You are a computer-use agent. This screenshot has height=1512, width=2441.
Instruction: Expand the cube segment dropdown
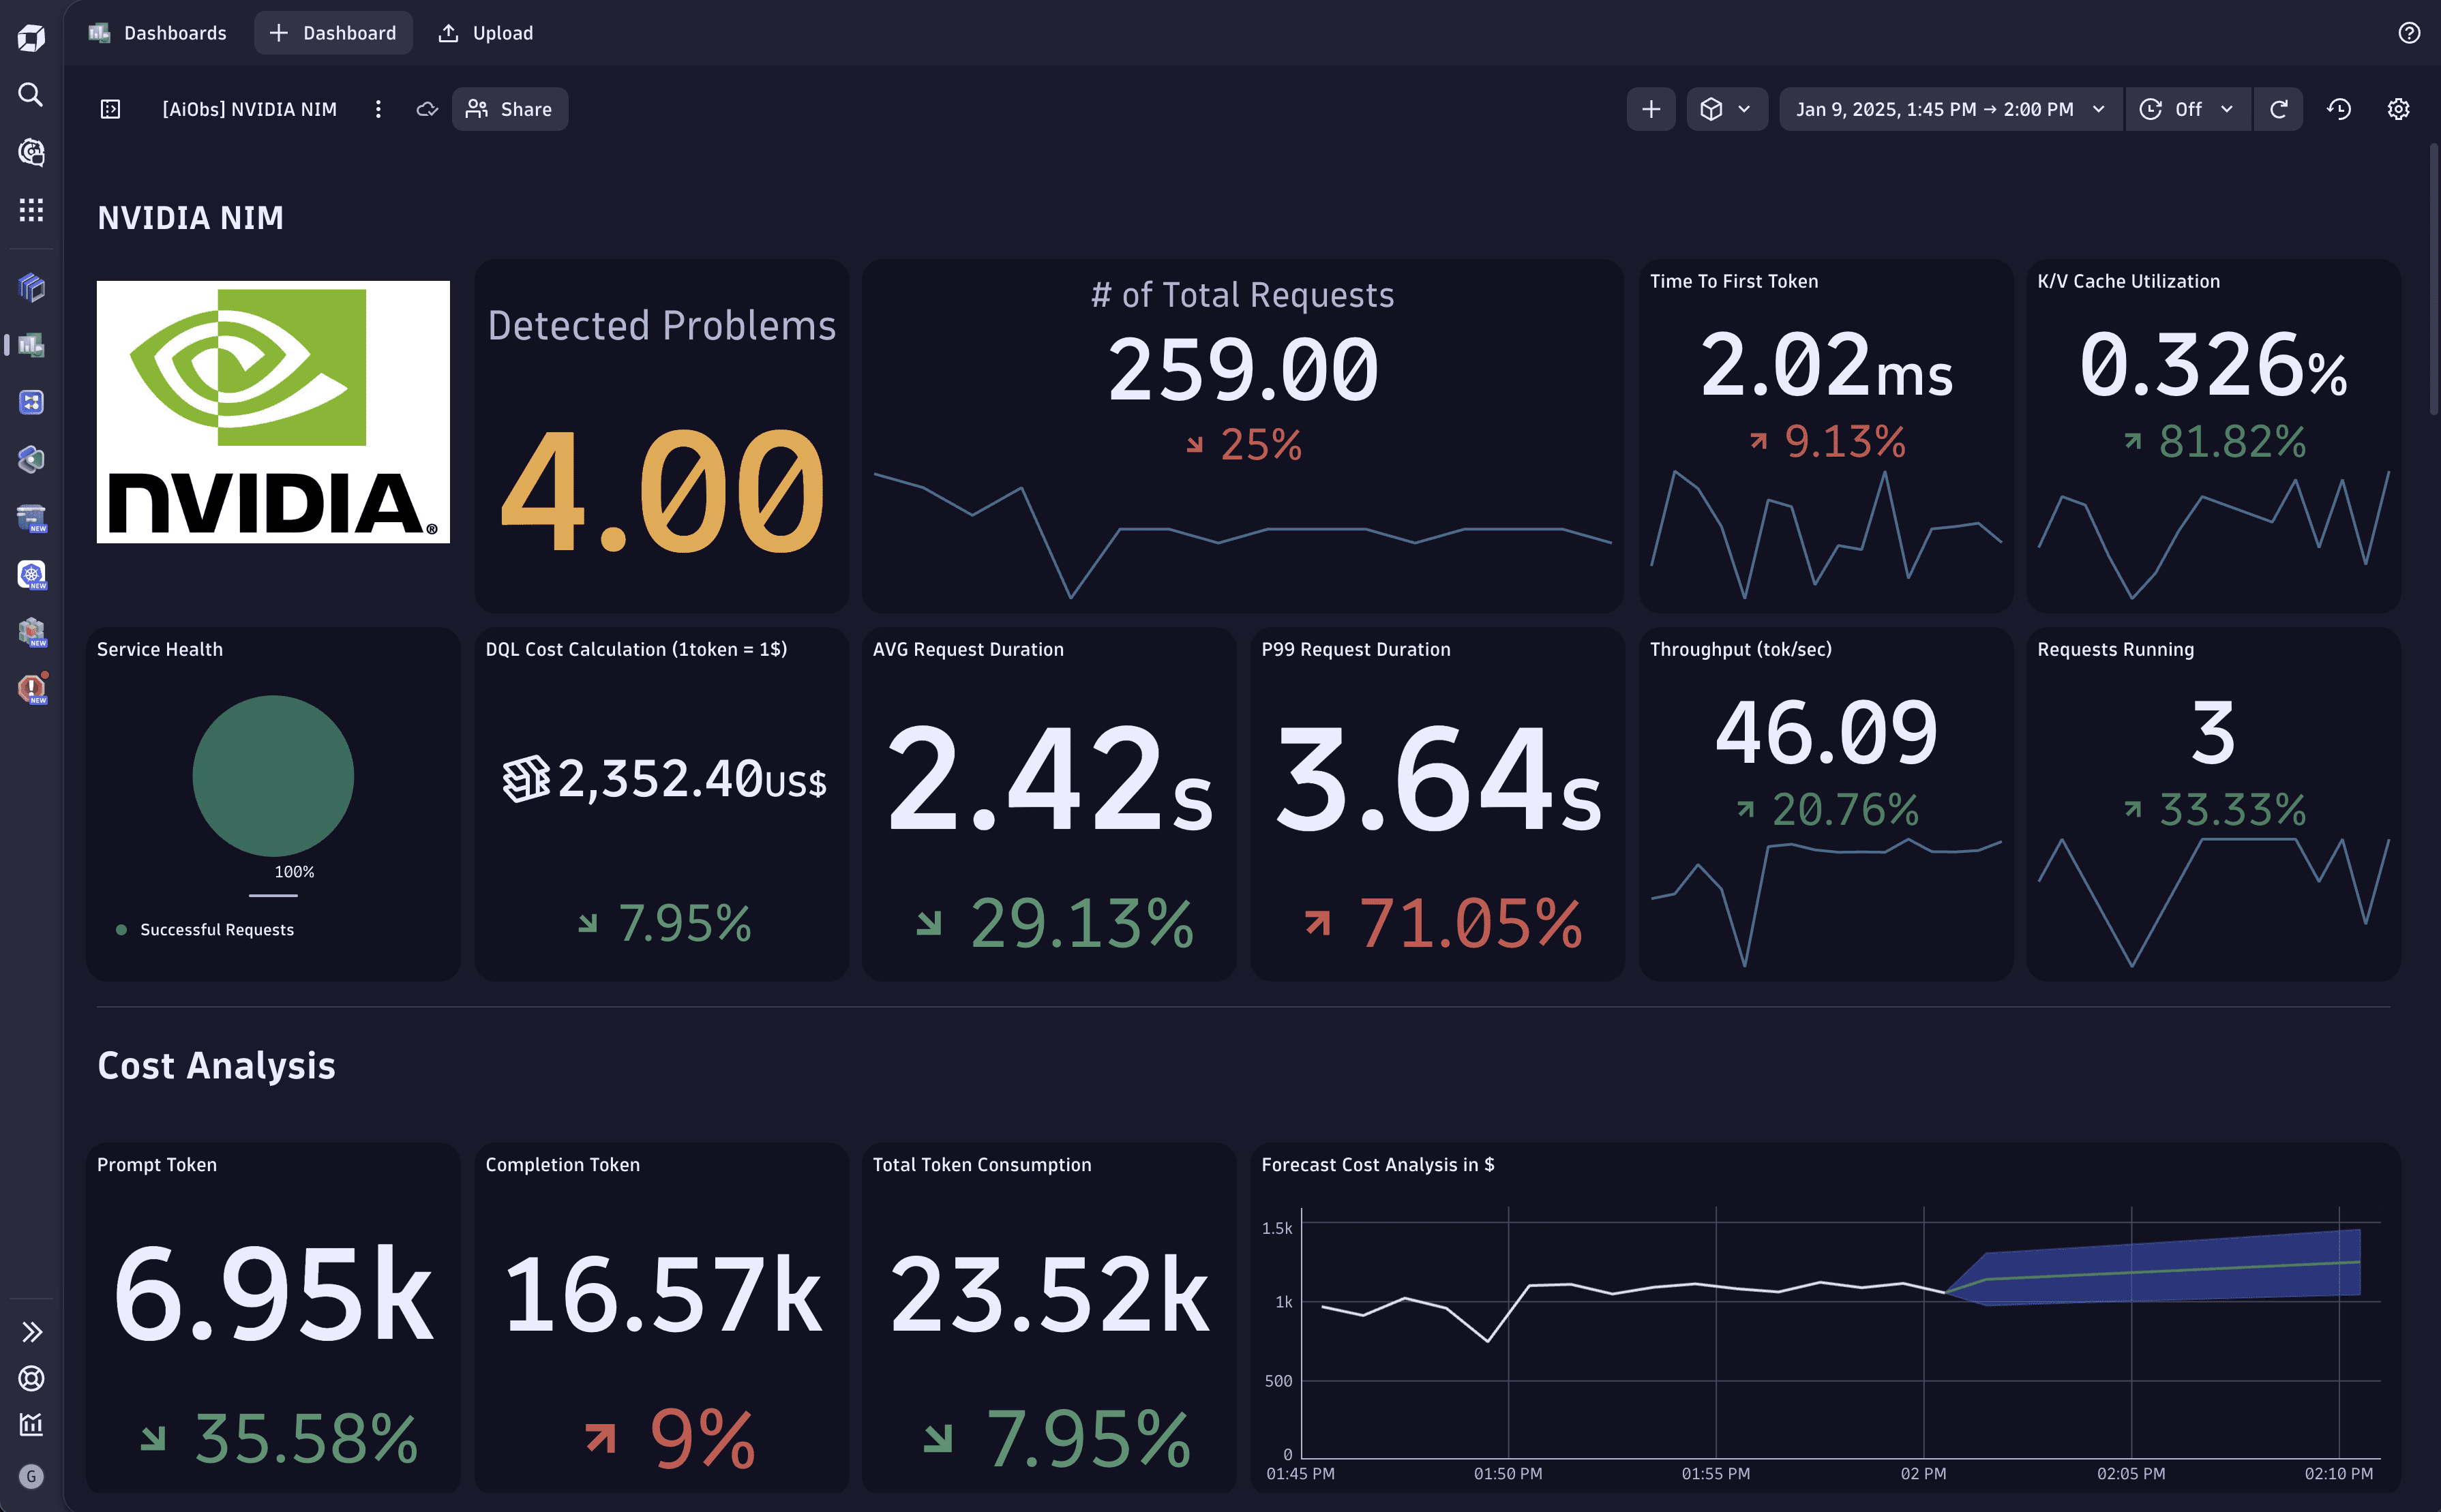pos(1727,109)
